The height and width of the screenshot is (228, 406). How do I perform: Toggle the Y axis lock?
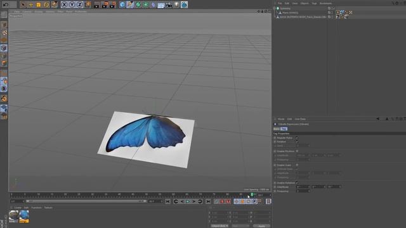(72, 4)
